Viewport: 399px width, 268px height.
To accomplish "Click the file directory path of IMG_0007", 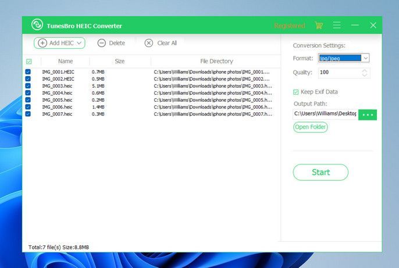I will click(213, 114).
